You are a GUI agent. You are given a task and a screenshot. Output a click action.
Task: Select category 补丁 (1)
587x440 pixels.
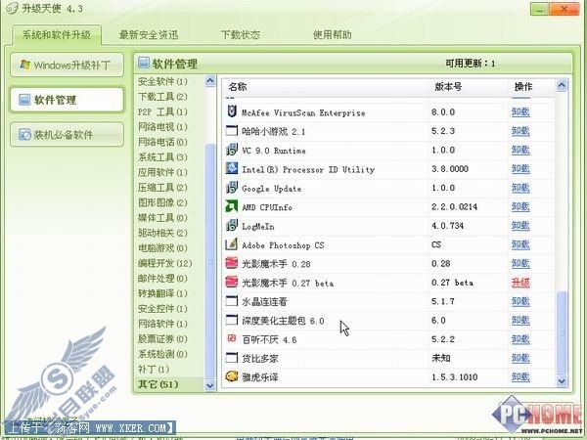154,370
